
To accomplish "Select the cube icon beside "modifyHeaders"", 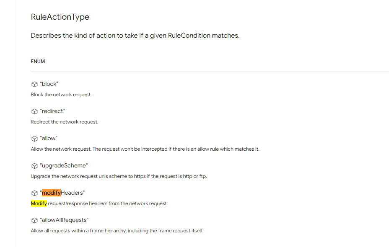I will click(34, 193).
